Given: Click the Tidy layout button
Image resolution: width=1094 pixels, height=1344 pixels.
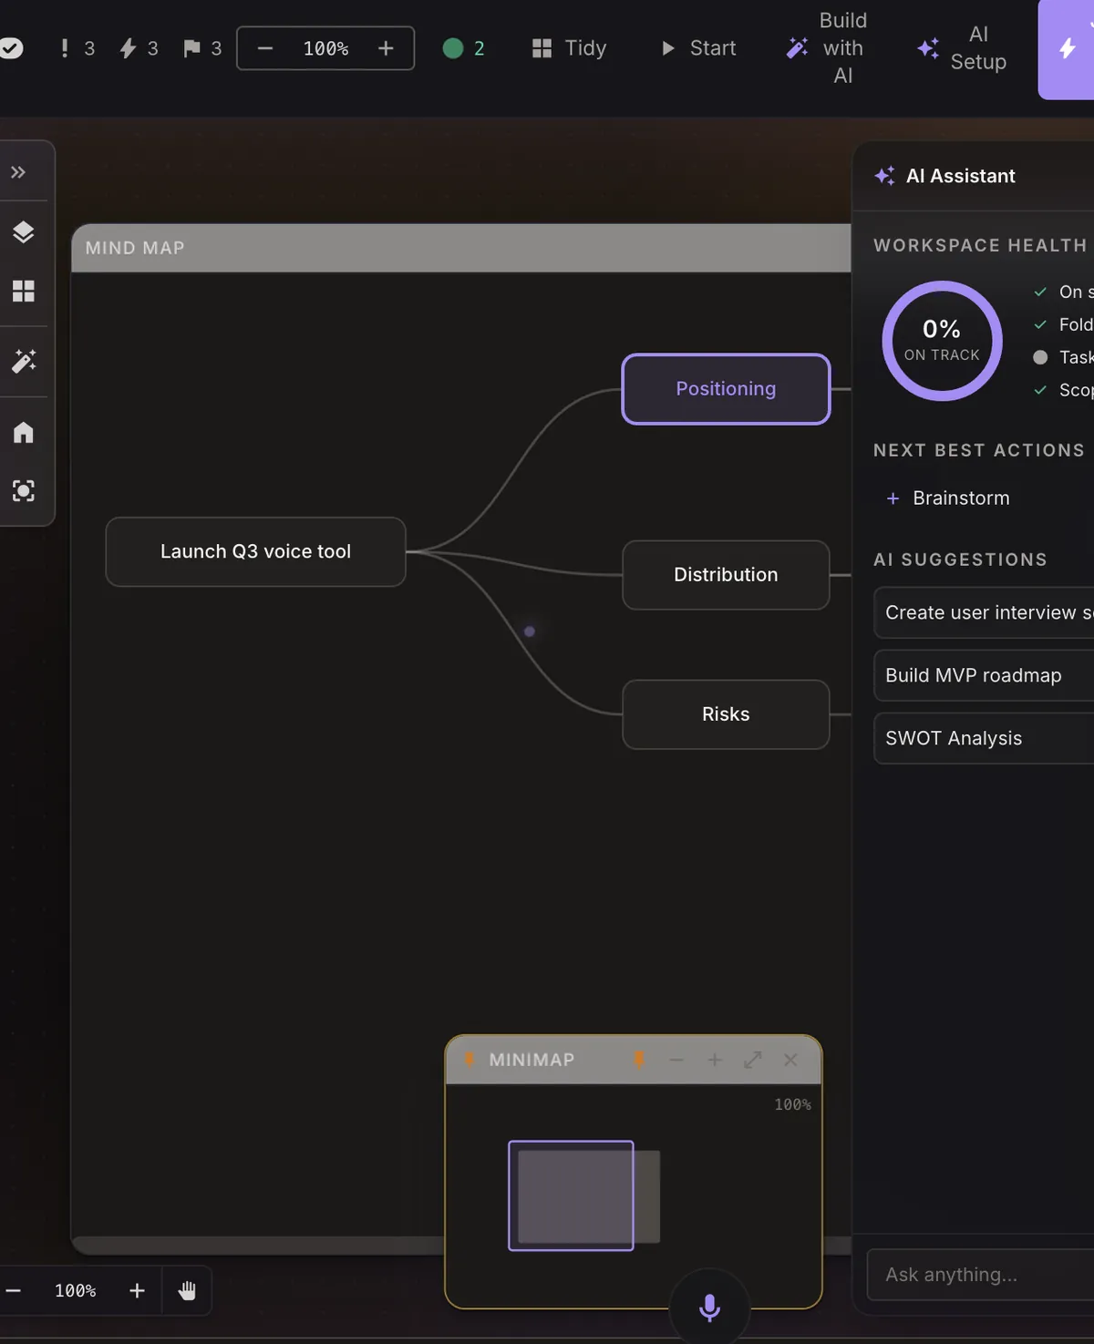Looking at the screenshot, I should (x=569, y=48).
